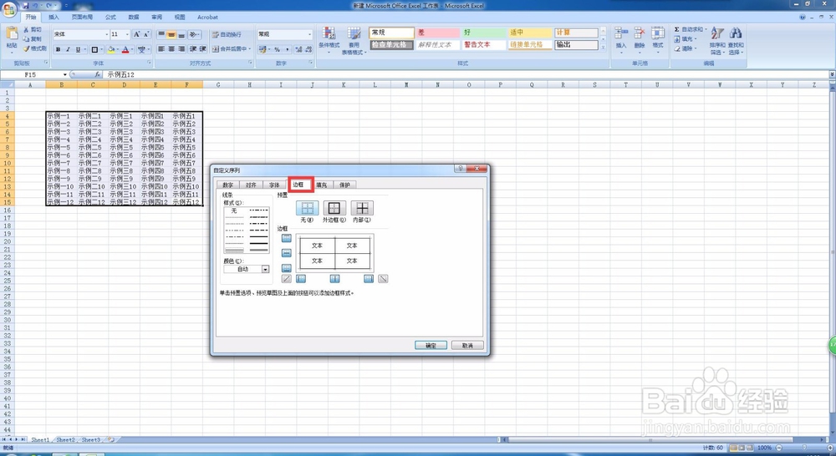Open the font size 11 dropdown
Viewport: 836px width, 456px height.
point(127,34)
